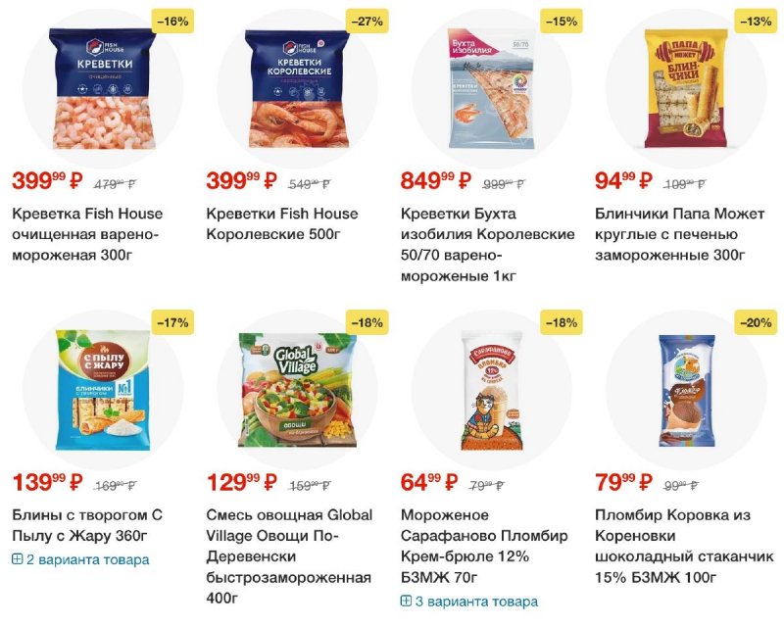Open С Пылу с Жару блины image
The image size is (784, 627).
(103, 390)
